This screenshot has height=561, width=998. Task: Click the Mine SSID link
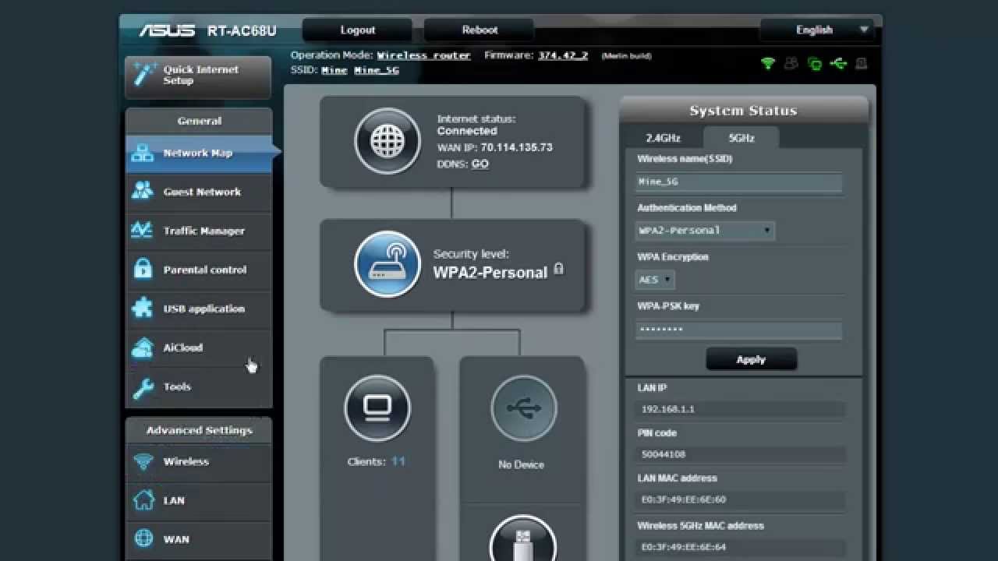[334, 70]
